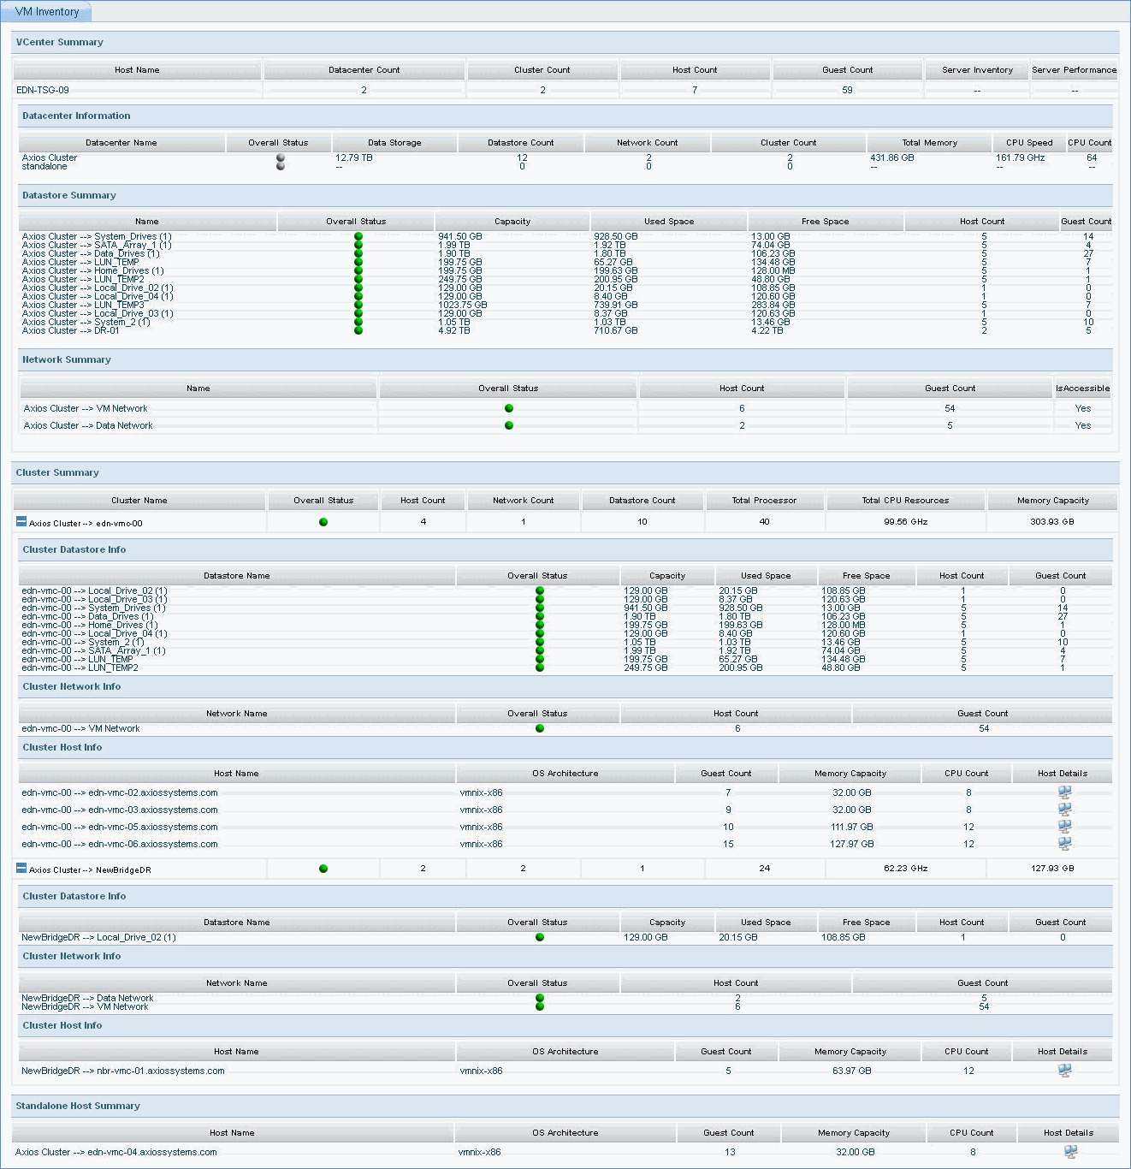
Task: Select the VM Inventory tab
Action: pos(47,11)
